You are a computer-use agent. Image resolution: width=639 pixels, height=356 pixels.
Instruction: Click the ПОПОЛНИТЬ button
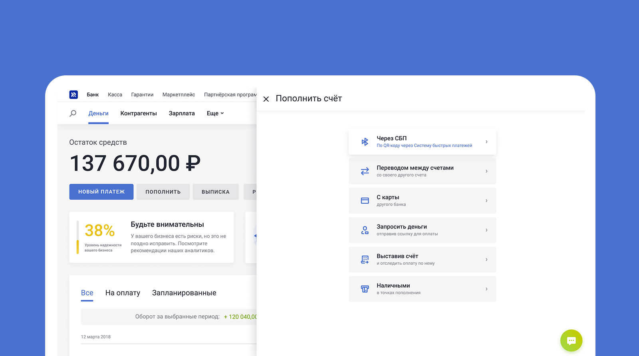click(163, 192)
